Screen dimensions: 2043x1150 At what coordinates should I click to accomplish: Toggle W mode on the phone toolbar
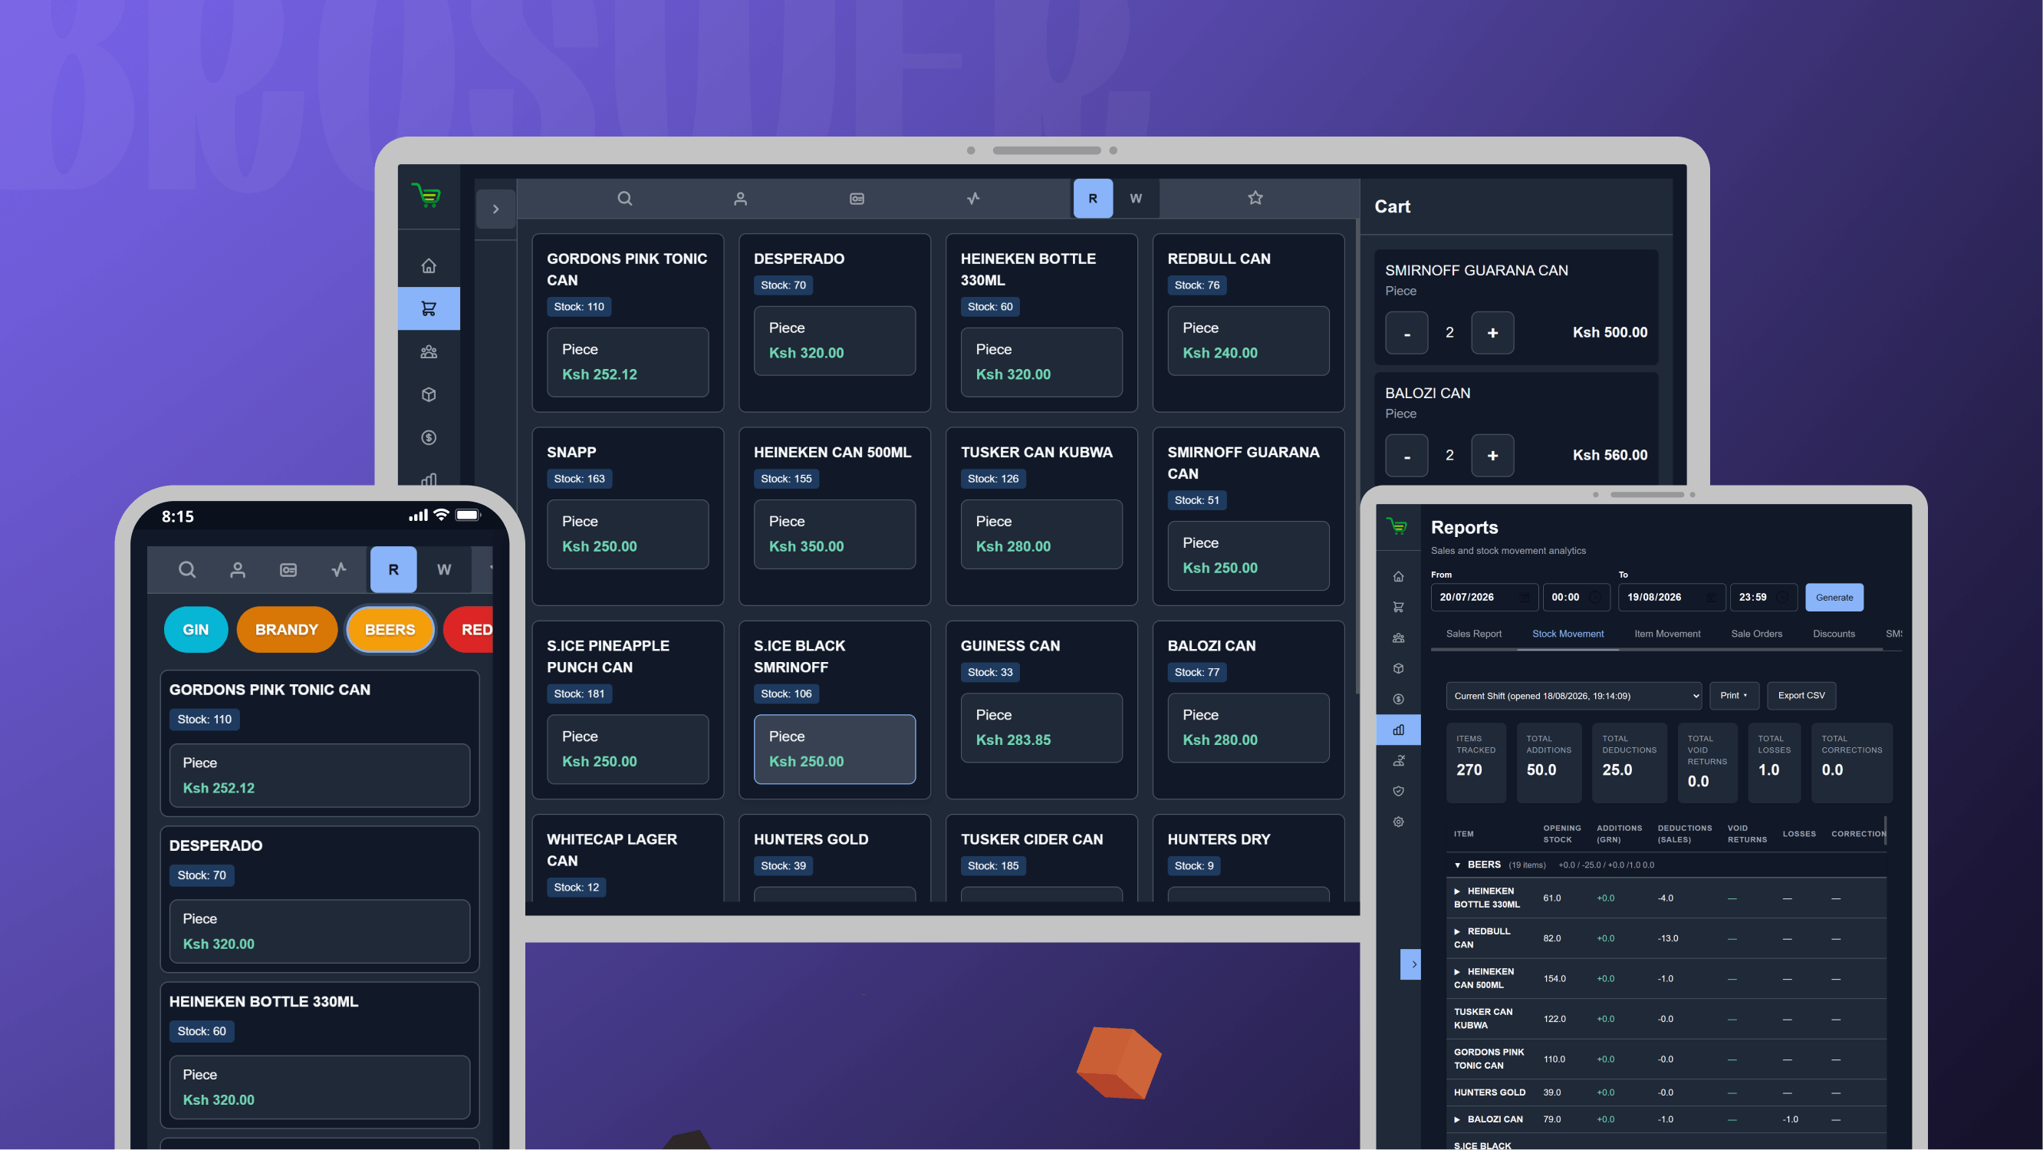tap(444, 569)
